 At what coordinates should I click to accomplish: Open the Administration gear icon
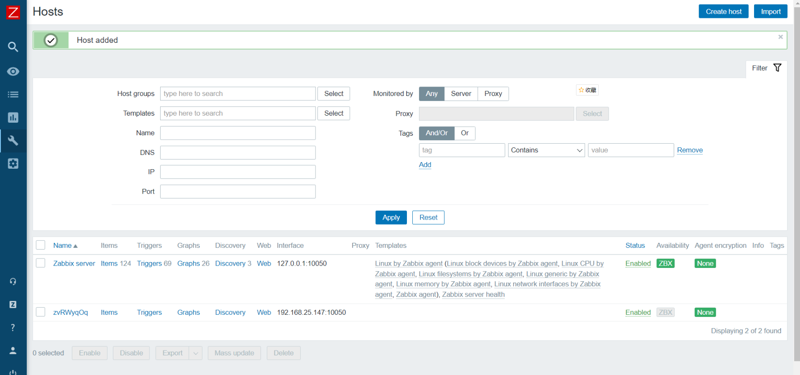[x=13, y=164]
